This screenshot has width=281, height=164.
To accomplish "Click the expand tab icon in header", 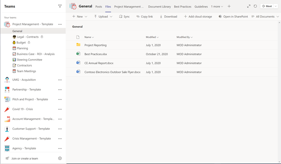I will tap(249, 6).
